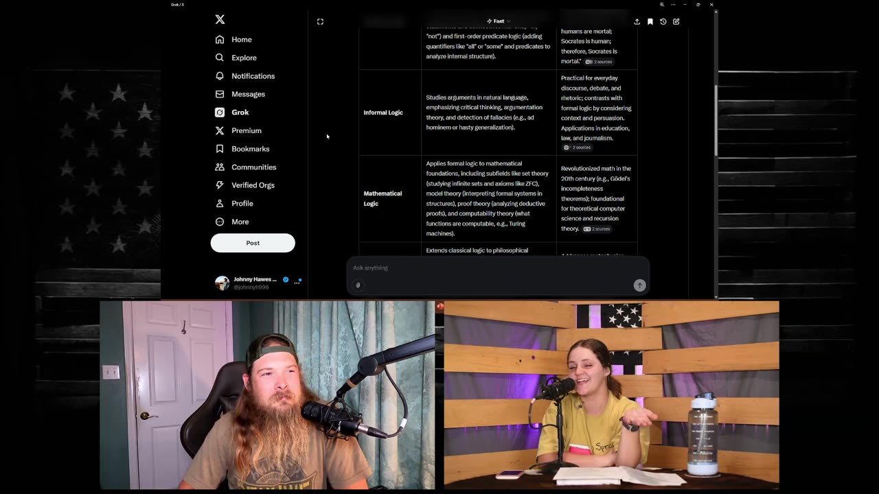Open Explore from the sidebar
879x494 pixels.
coord(244,58)
